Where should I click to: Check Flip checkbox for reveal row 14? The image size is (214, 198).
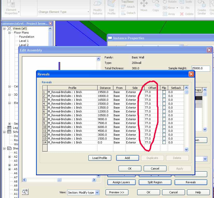(164, 142)
